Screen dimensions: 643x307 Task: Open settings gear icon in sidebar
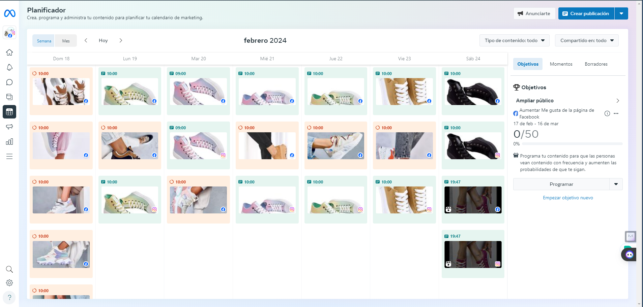(9, 283)
